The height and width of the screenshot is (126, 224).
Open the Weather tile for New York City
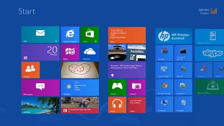point(80,88)
